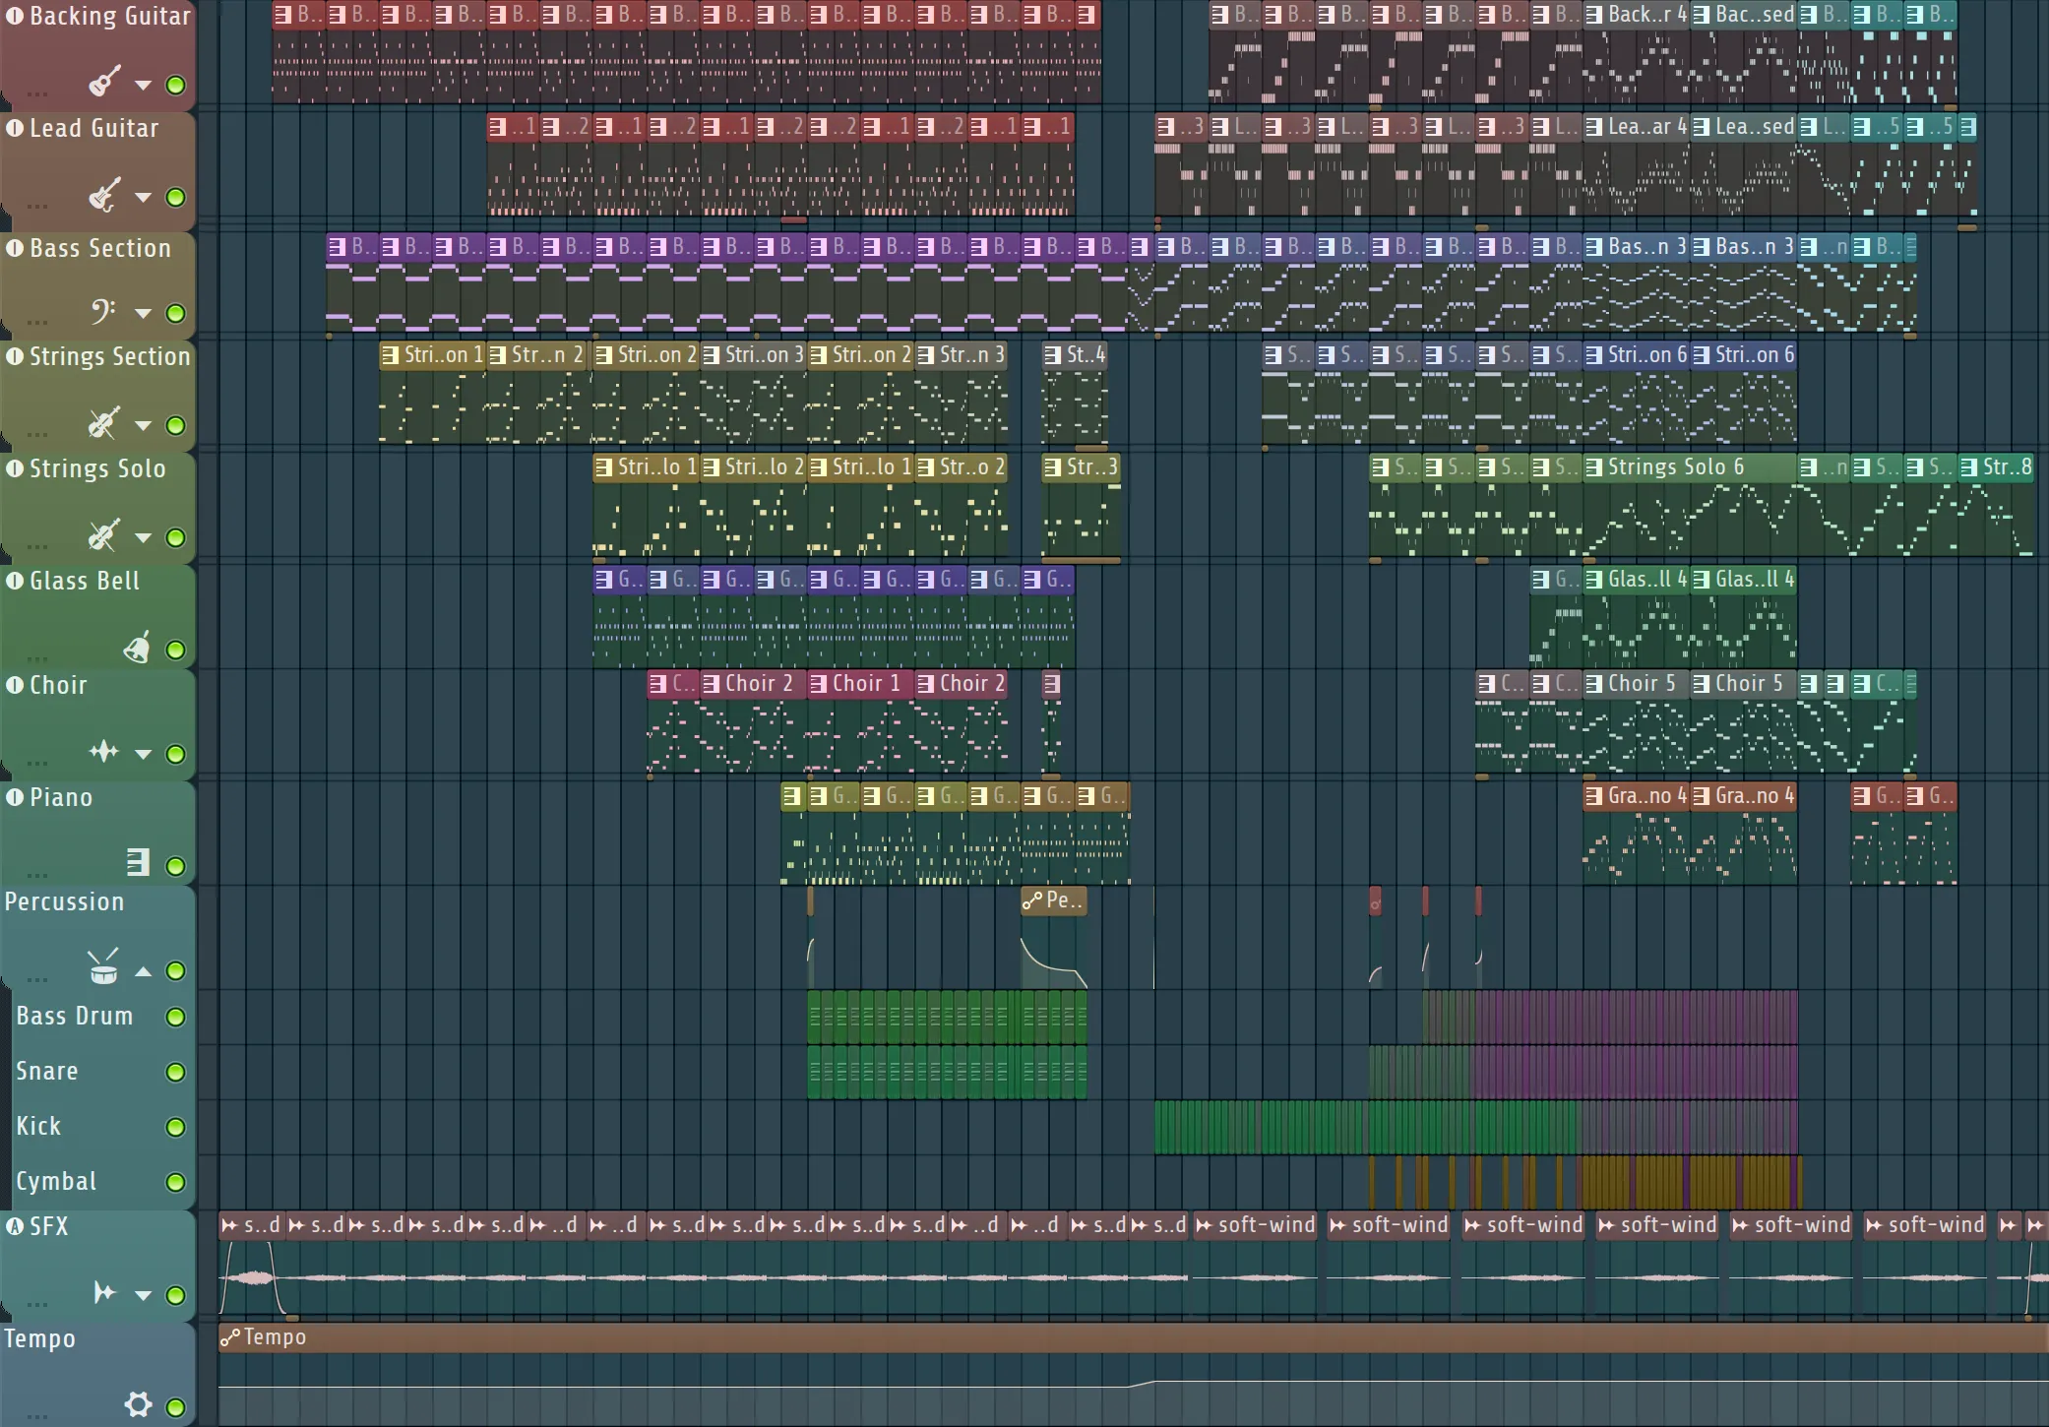The image size is (2049, 1427).
Task: Click the audio clip icon on SFX track
Action: [x=104, y=1293]
